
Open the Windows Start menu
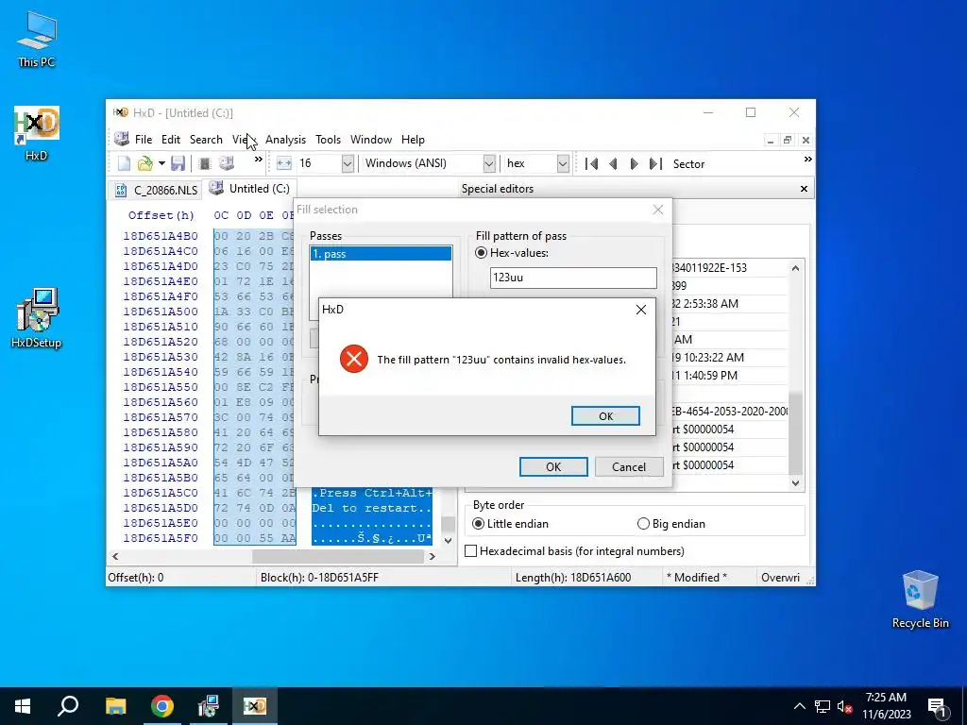pyautogui.click(x=23, y=706)
